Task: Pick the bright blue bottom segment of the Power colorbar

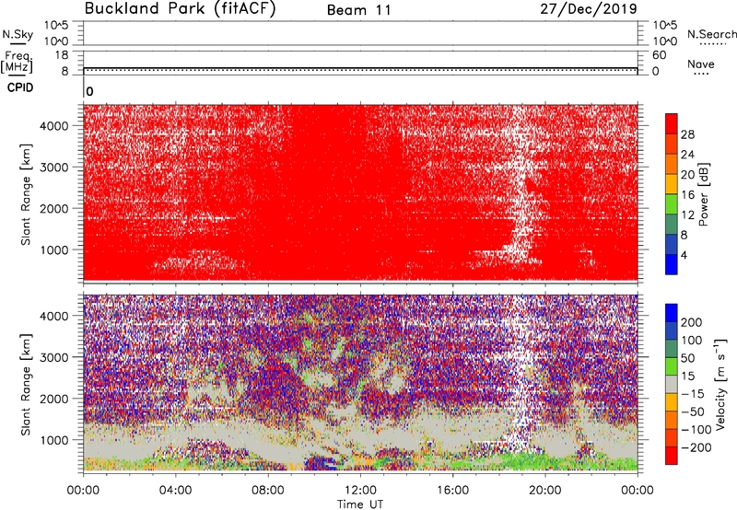Action: pos(672,265)
